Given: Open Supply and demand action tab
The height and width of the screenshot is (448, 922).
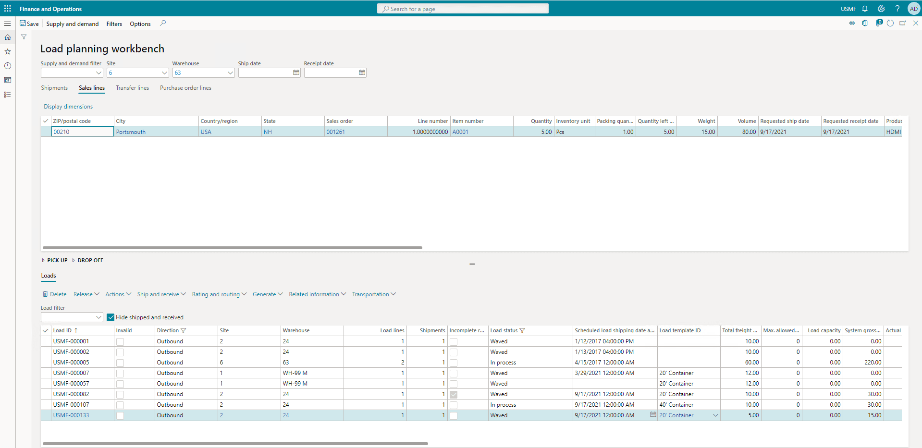Looking at the screenshot, I should coord(73,24).
